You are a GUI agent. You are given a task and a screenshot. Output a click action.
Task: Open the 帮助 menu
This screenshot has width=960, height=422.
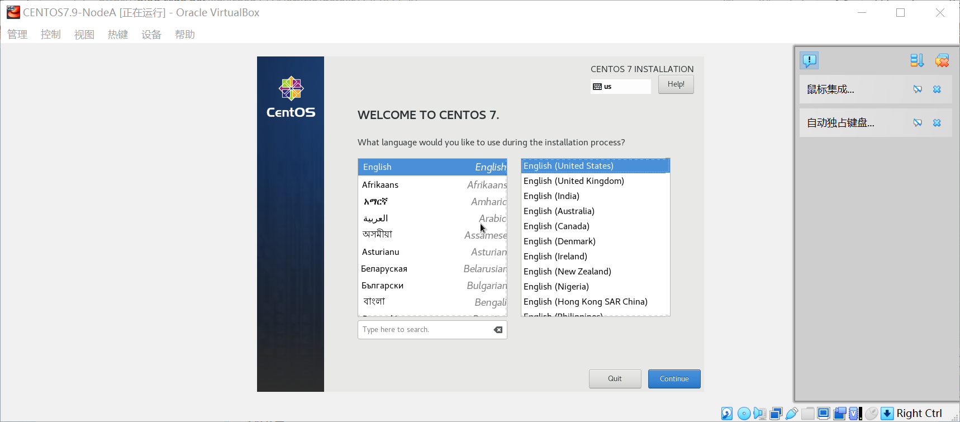coord(185,35)
